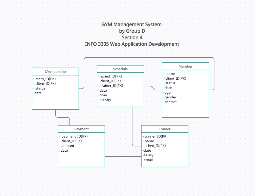The width and height of the screenshot is (255, 196).
Task: Select the Trainer entity header
Action: tap(164, 129)
